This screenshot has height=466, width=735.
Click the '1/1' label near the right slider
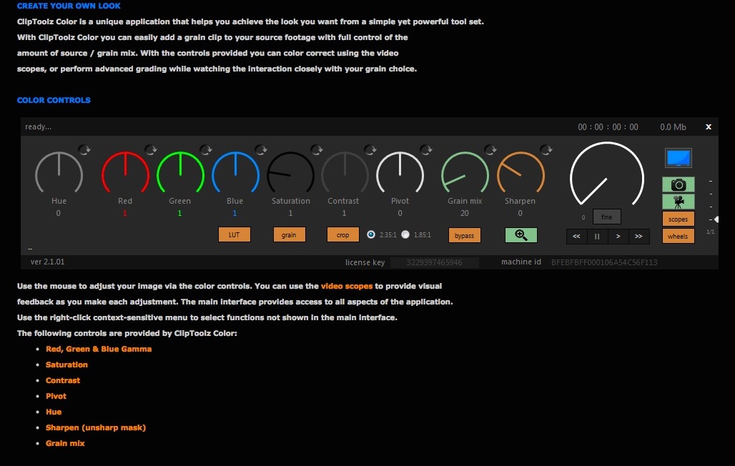point(711,232)
